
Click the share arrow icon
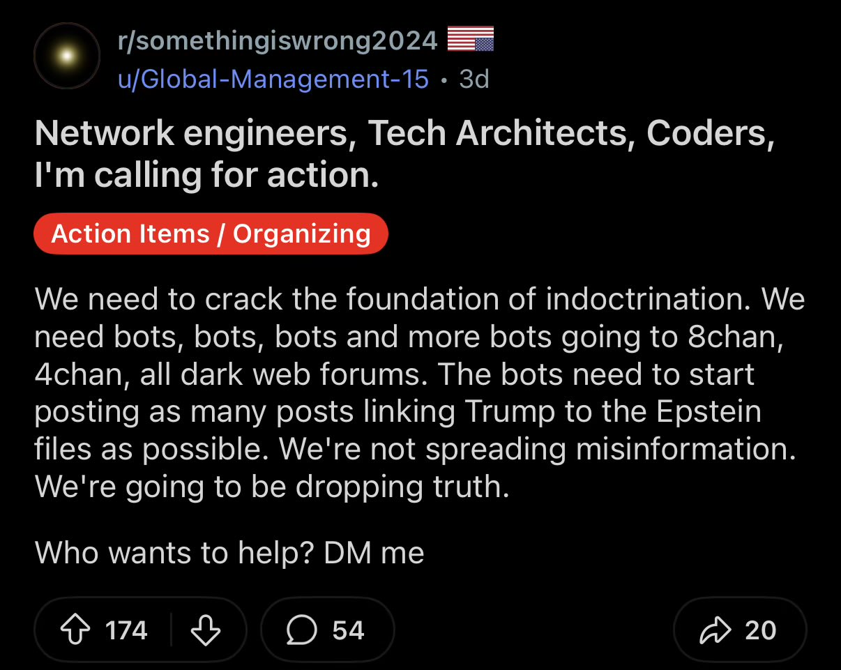717,630
